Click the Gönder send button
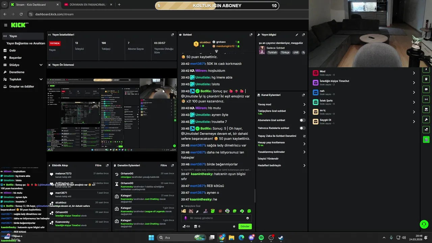 click(x=245, y=226)
